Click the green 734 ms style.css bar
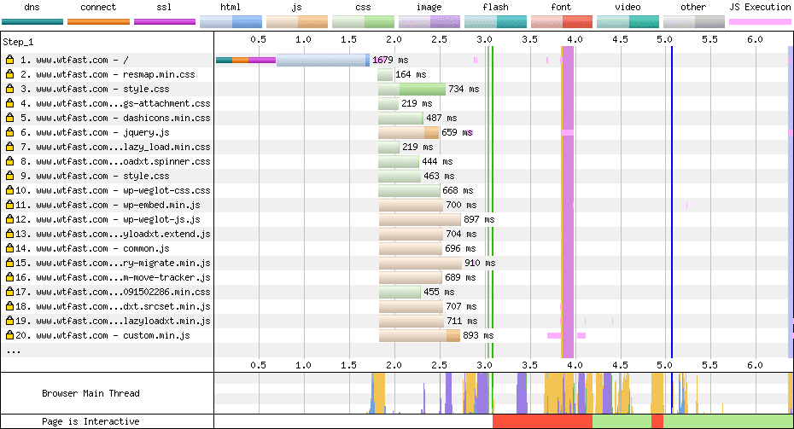The image size is (794, 429). 422,90
